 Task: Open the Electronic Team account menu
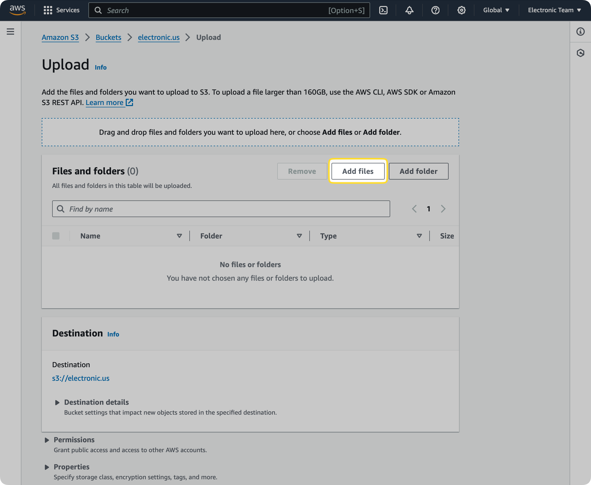(x=554, y=10)
